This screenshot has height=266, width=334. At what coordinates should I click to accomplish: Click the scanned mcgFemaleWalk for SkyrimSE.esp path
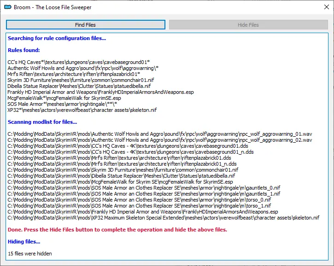(x=120, y=182)
